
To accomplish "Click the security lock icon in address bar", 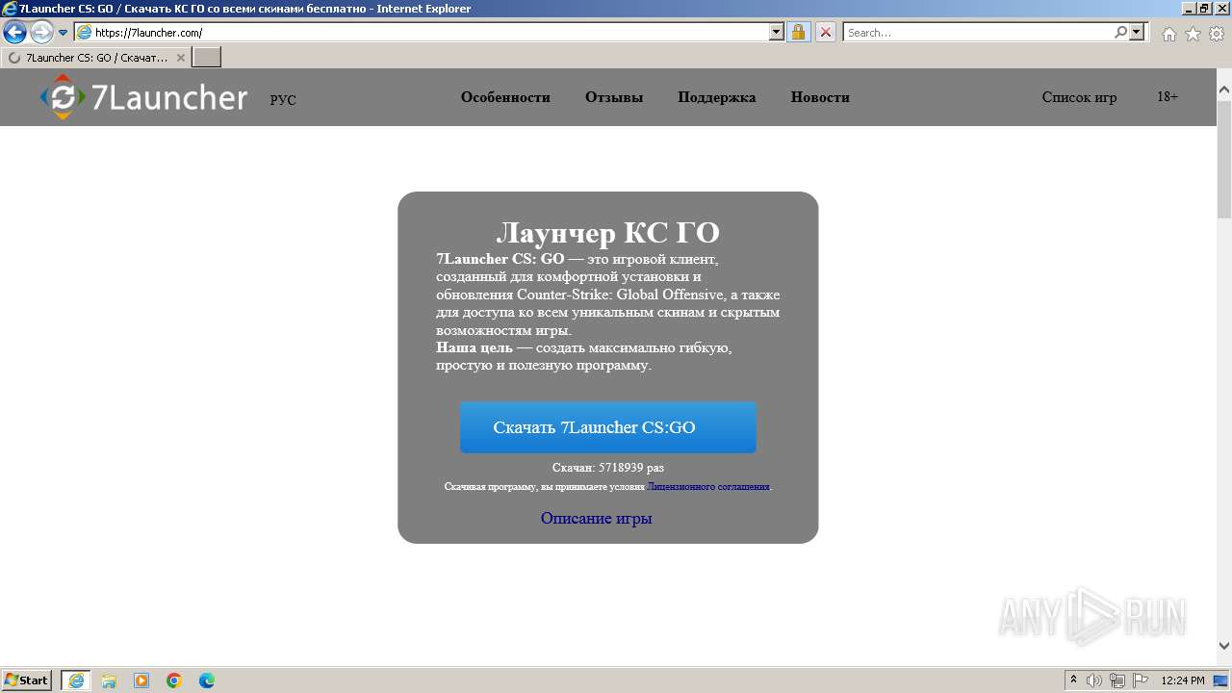I will click(798, 32).
